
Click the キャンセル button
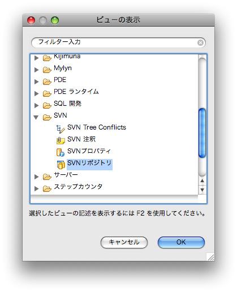coord(124,242)
